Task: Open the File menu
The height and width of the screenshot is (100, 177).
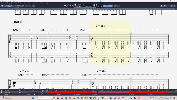Action: [x=2, y=3]
